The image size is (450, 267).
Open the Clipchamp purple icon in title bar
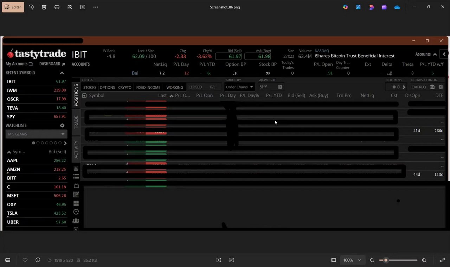pos(384,7)
